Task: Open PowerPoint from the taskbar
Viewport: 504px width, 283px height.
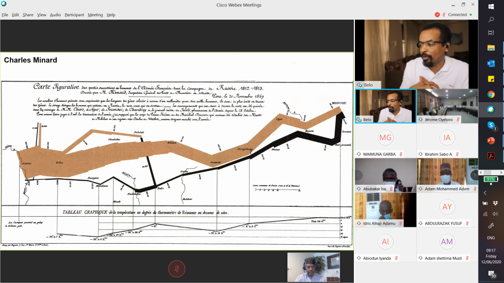Action: click(491, 141)
